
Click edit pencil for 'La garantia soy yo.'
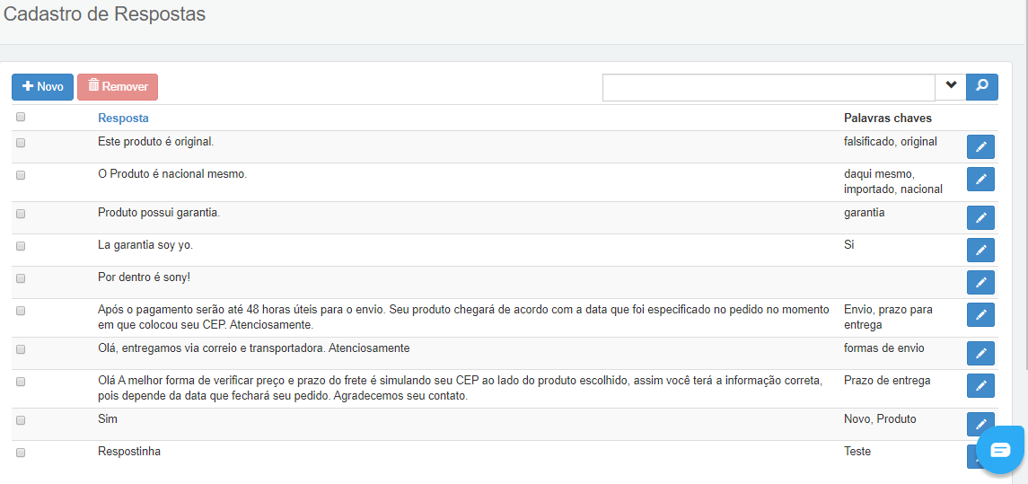pyautogui.click(x=980, y=251)
